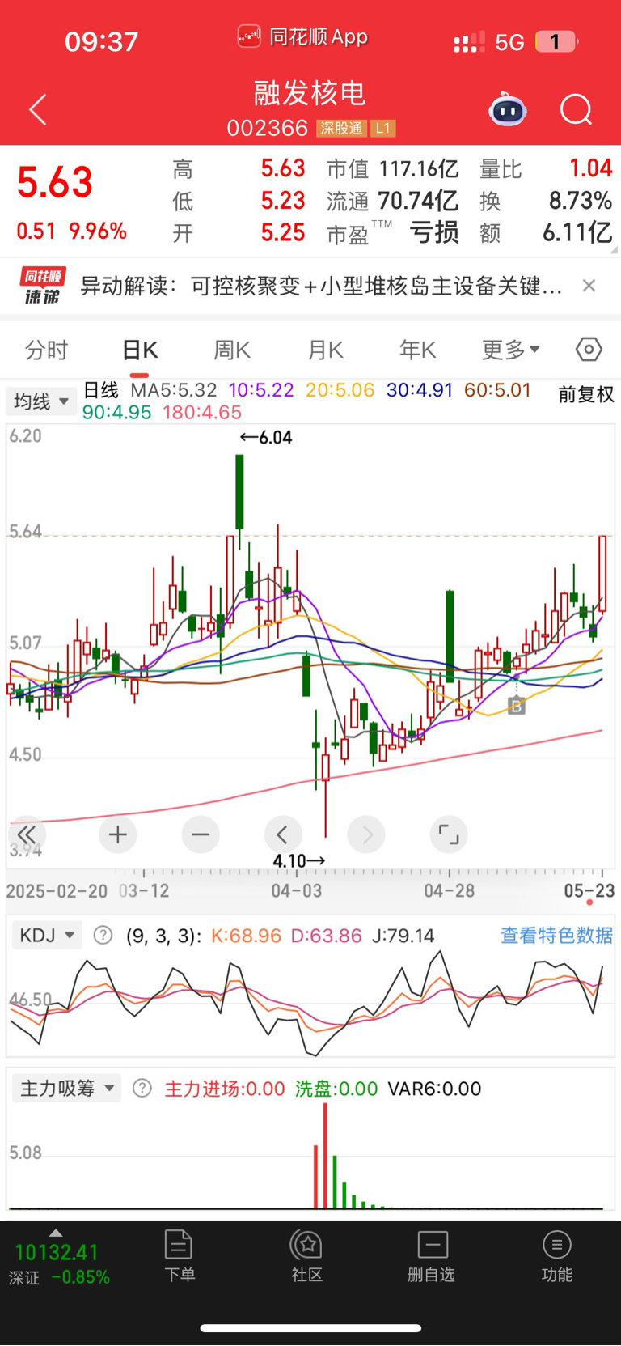Zoom out chart with minus button
Viewport: 621px width, 1346px height.
(201, 834)
